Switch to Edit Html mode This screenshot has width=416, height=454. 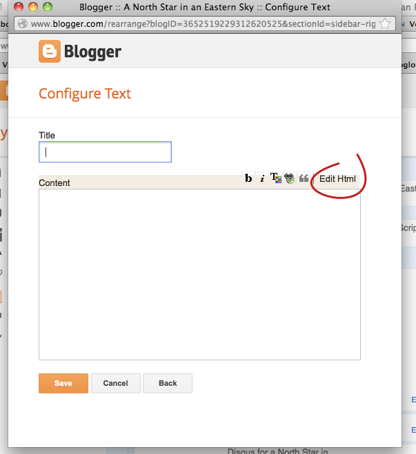coord(337,179)
